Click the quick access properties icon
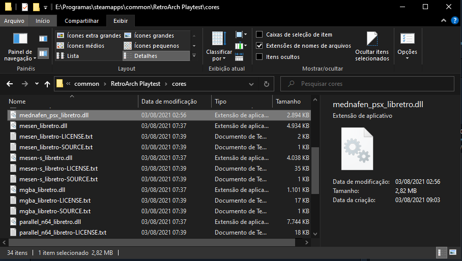Image resolution: width=462 pixels, height=261 pixels. coord(25,7)
